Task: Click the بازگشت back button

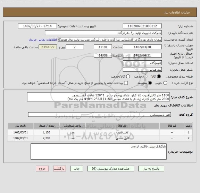Action: [59, 169]
